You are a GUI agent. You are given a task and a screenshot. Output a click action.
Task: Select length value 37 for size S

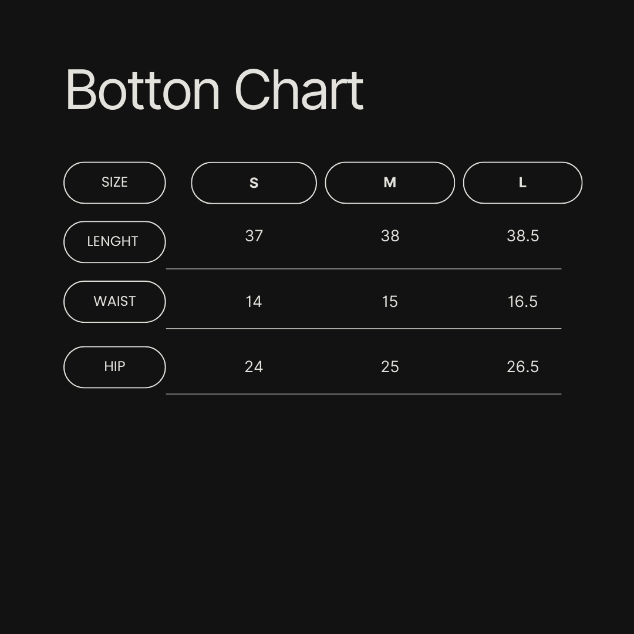tap(254, 236)
